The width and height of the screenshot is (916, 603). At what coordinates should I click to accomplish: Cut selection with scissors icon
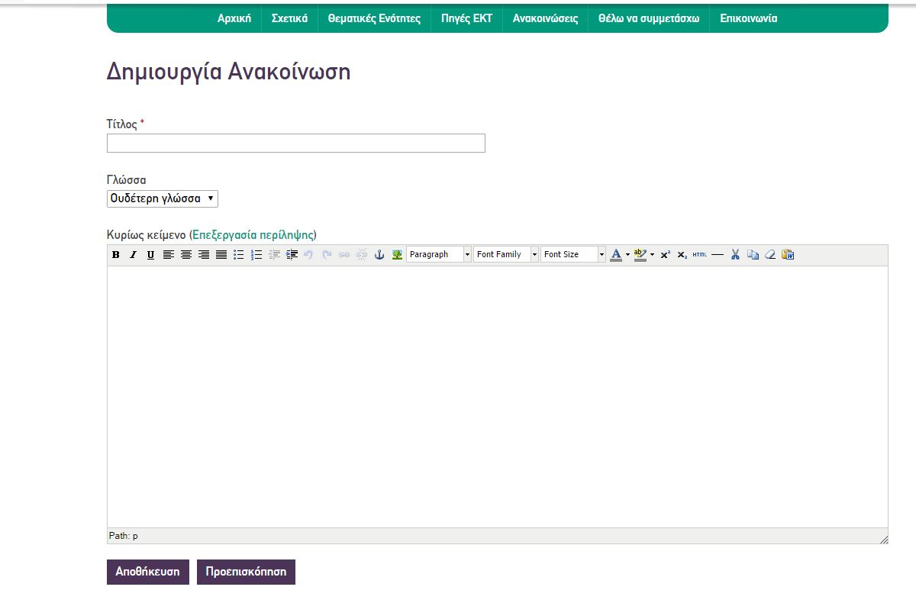[735, 255]
